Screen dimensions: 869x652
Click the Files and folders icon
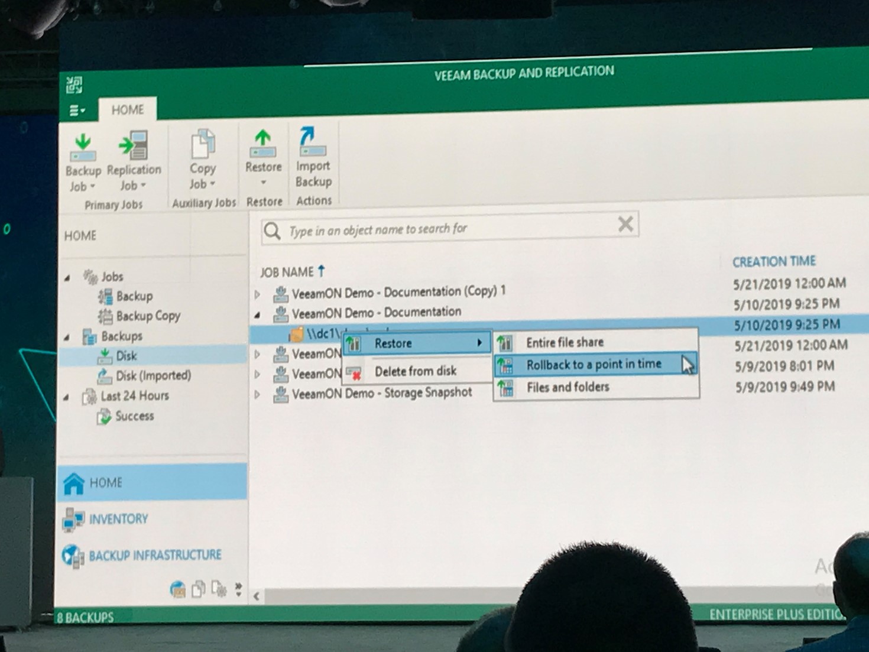(505, 388)
